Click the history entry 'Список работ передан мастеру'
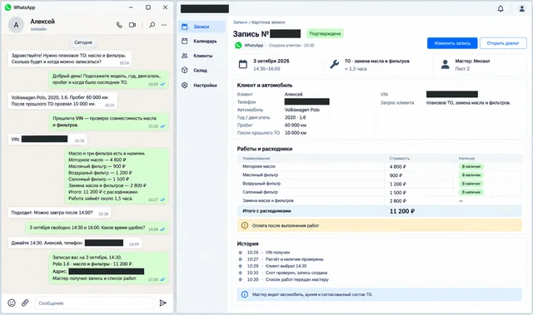The width and height of the screenshot is (533, 315). [x=296, y=279]
